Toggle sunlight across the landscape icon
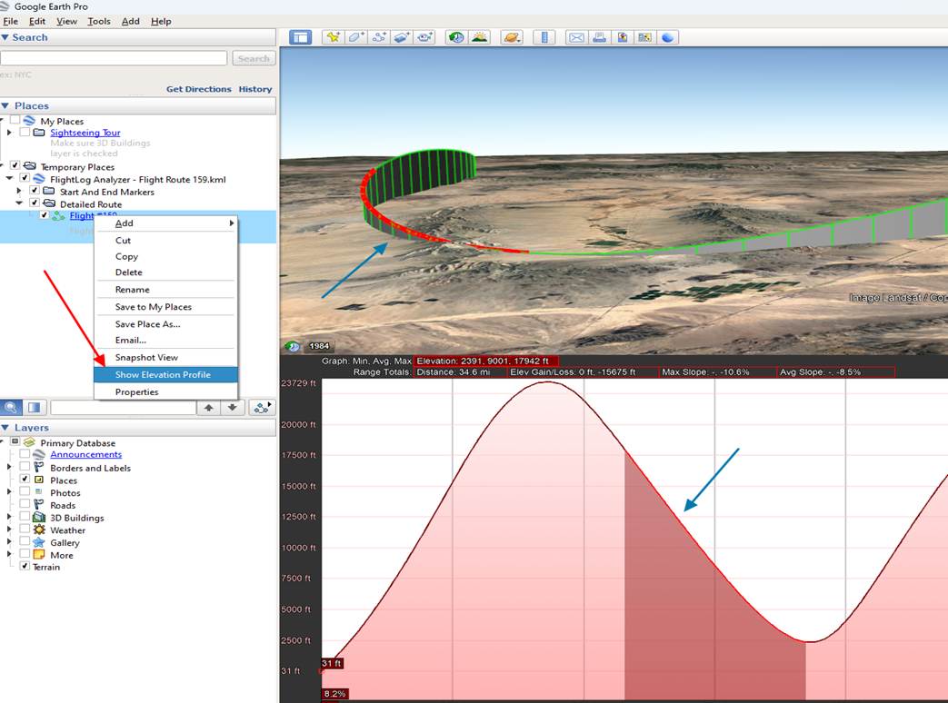The height and width of the screenshot is (703, 948). tap(479, 37)
